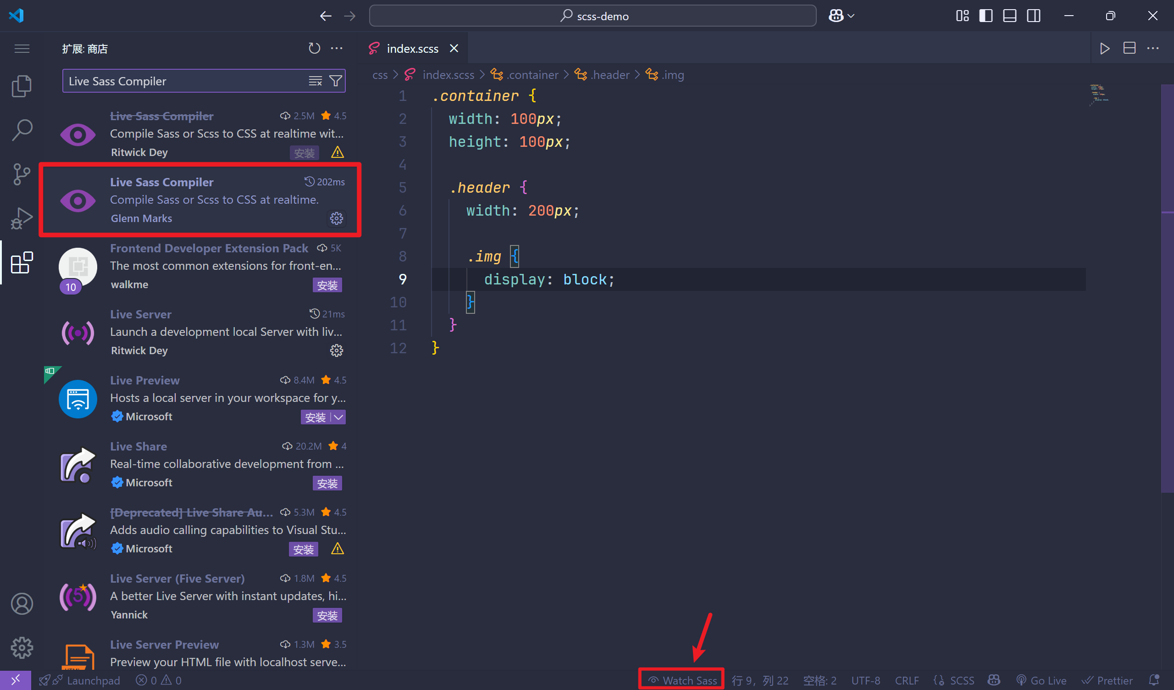Screen dimensions: 1174x690
Task: Open Live Server Preview extension entry
Action: tap(200, 653)
